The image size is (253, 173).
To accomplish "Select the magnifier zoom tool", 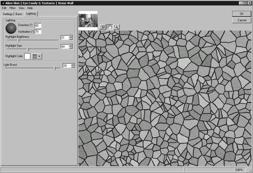I will 116,27.
